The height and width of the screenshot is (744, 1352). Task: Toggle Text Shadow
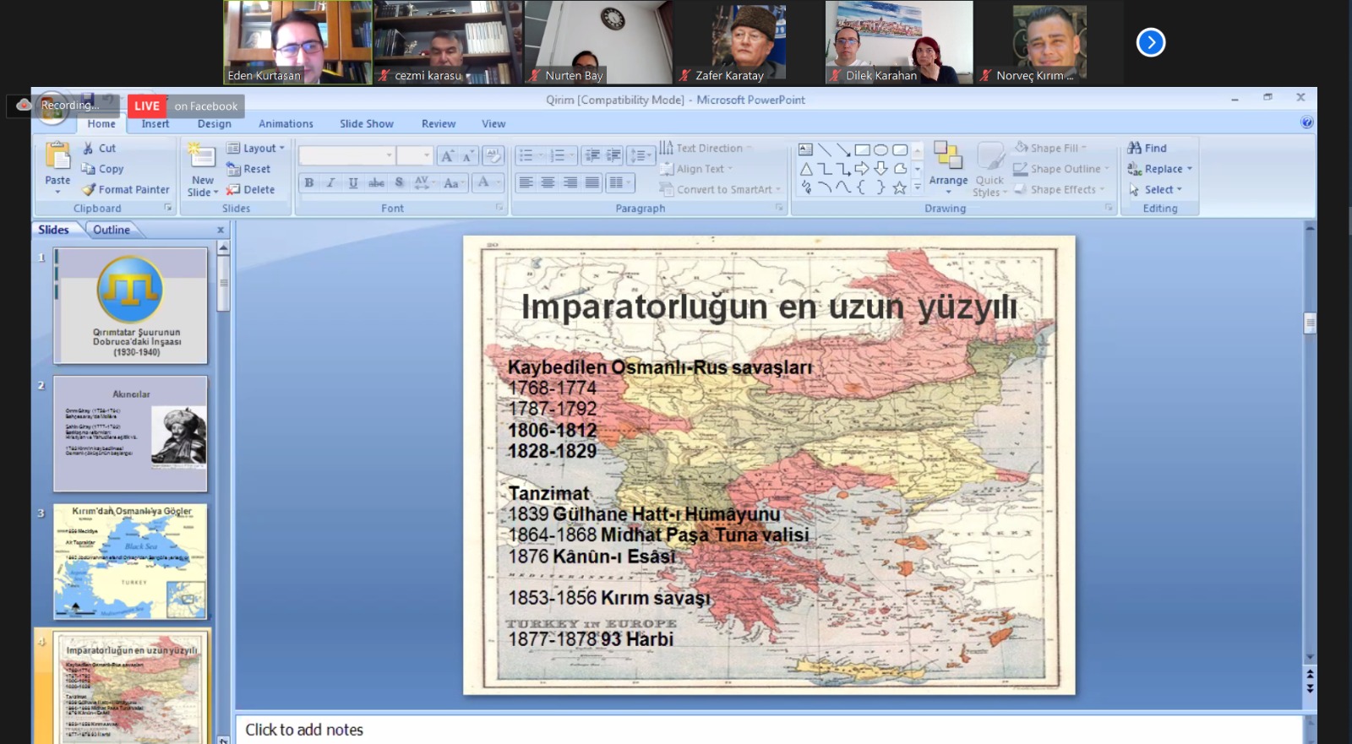point(399,182)
